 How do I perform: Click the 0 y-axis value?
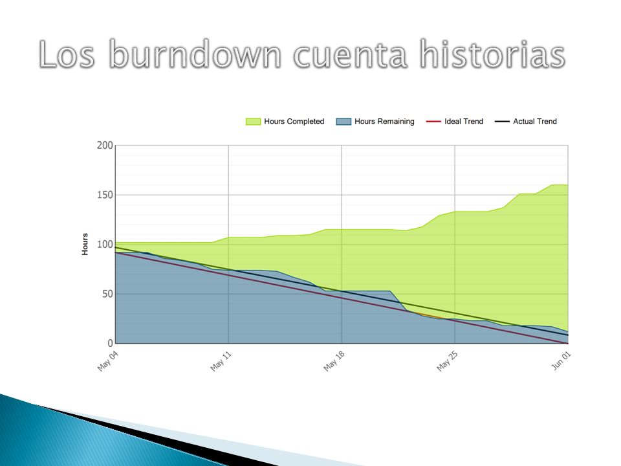111,343
